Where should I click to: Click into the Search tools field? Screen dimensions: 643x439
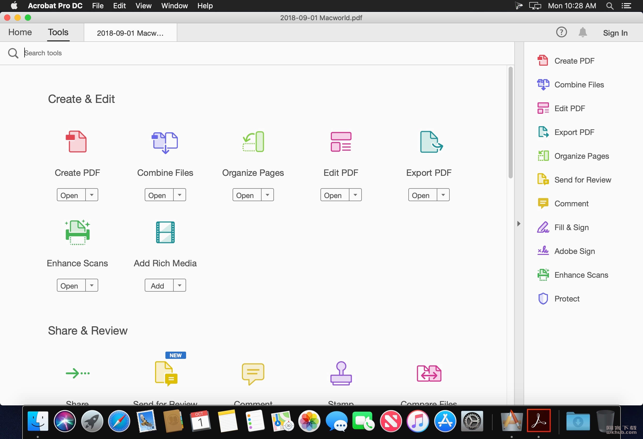pos(266,53)
